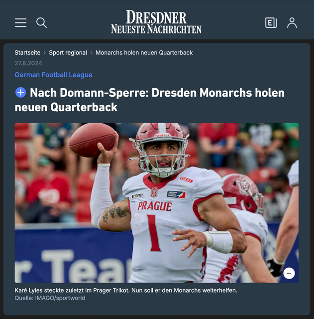Open the German Football League topic link
This screenshot has width=314, height=319.
[53, 75]
